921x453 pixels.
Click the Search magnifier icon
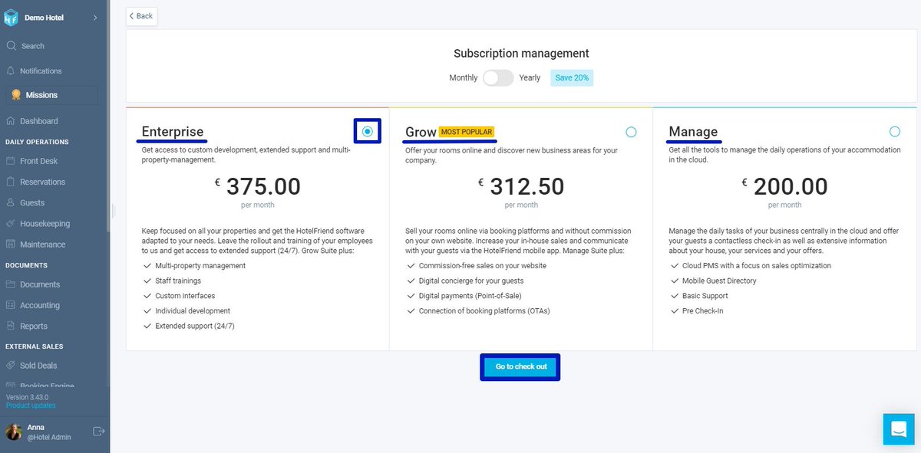[x=12, y=46]
